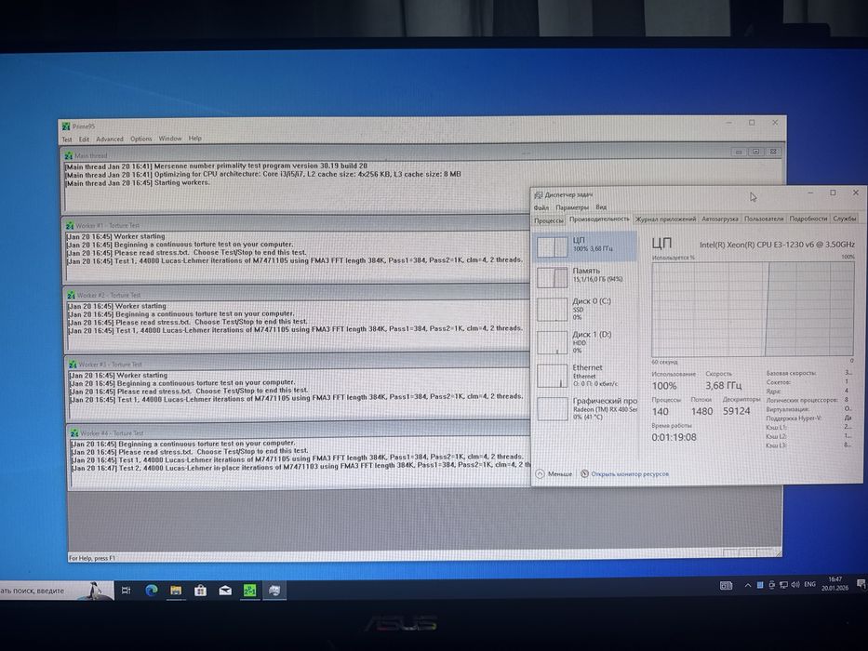
Task: Open the Параметры menu in Task Manager
Action: 572,207
